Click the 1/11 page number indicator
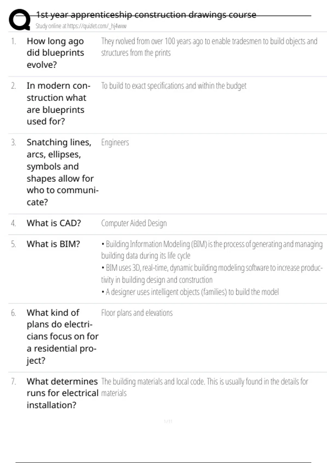This screenshot has width=327, height=463. tap(168, 422)
